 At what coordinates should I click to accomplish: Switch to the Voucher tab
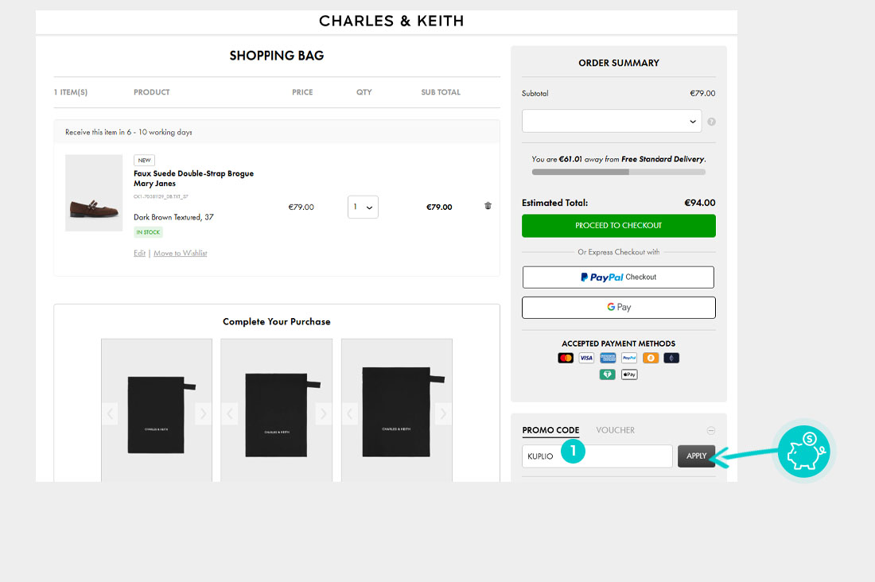[x=616, y=430]
